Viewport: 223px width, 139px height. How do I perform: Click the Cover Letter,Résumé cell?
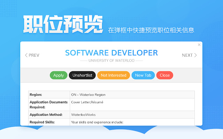(87, 102)
